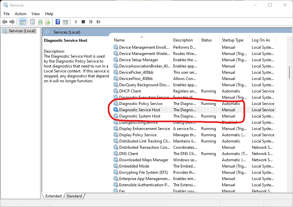Sort by the Startup Type column header

[x=234, y=40]
